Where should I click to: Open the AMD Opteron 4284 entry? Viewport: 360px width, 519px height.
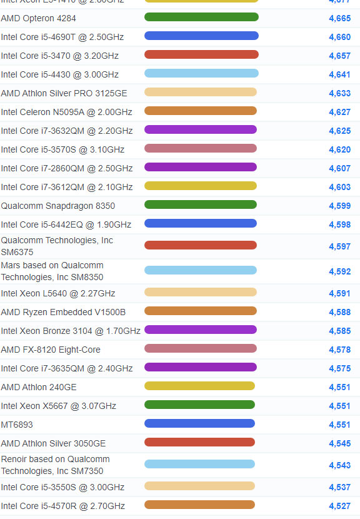[x=38, y=18]
